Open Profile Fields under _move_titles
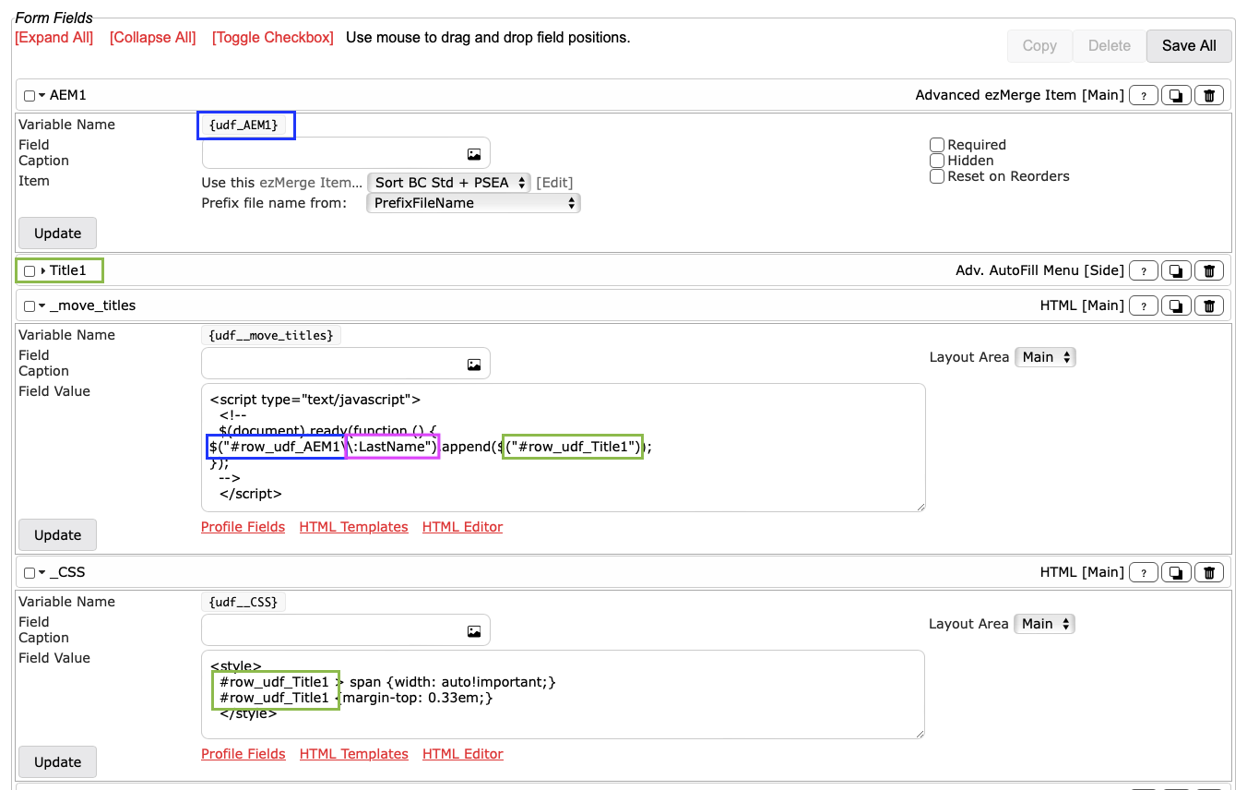The height and width of the screenshot is (790, 1247). pyautogui.click(x=243, y=527)
